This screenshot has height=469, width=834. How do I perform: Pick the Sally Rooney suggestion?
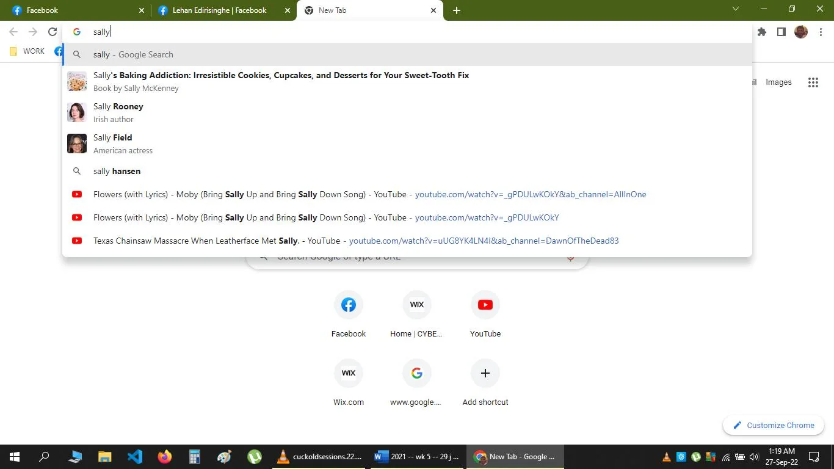click(x=407, y=112)
